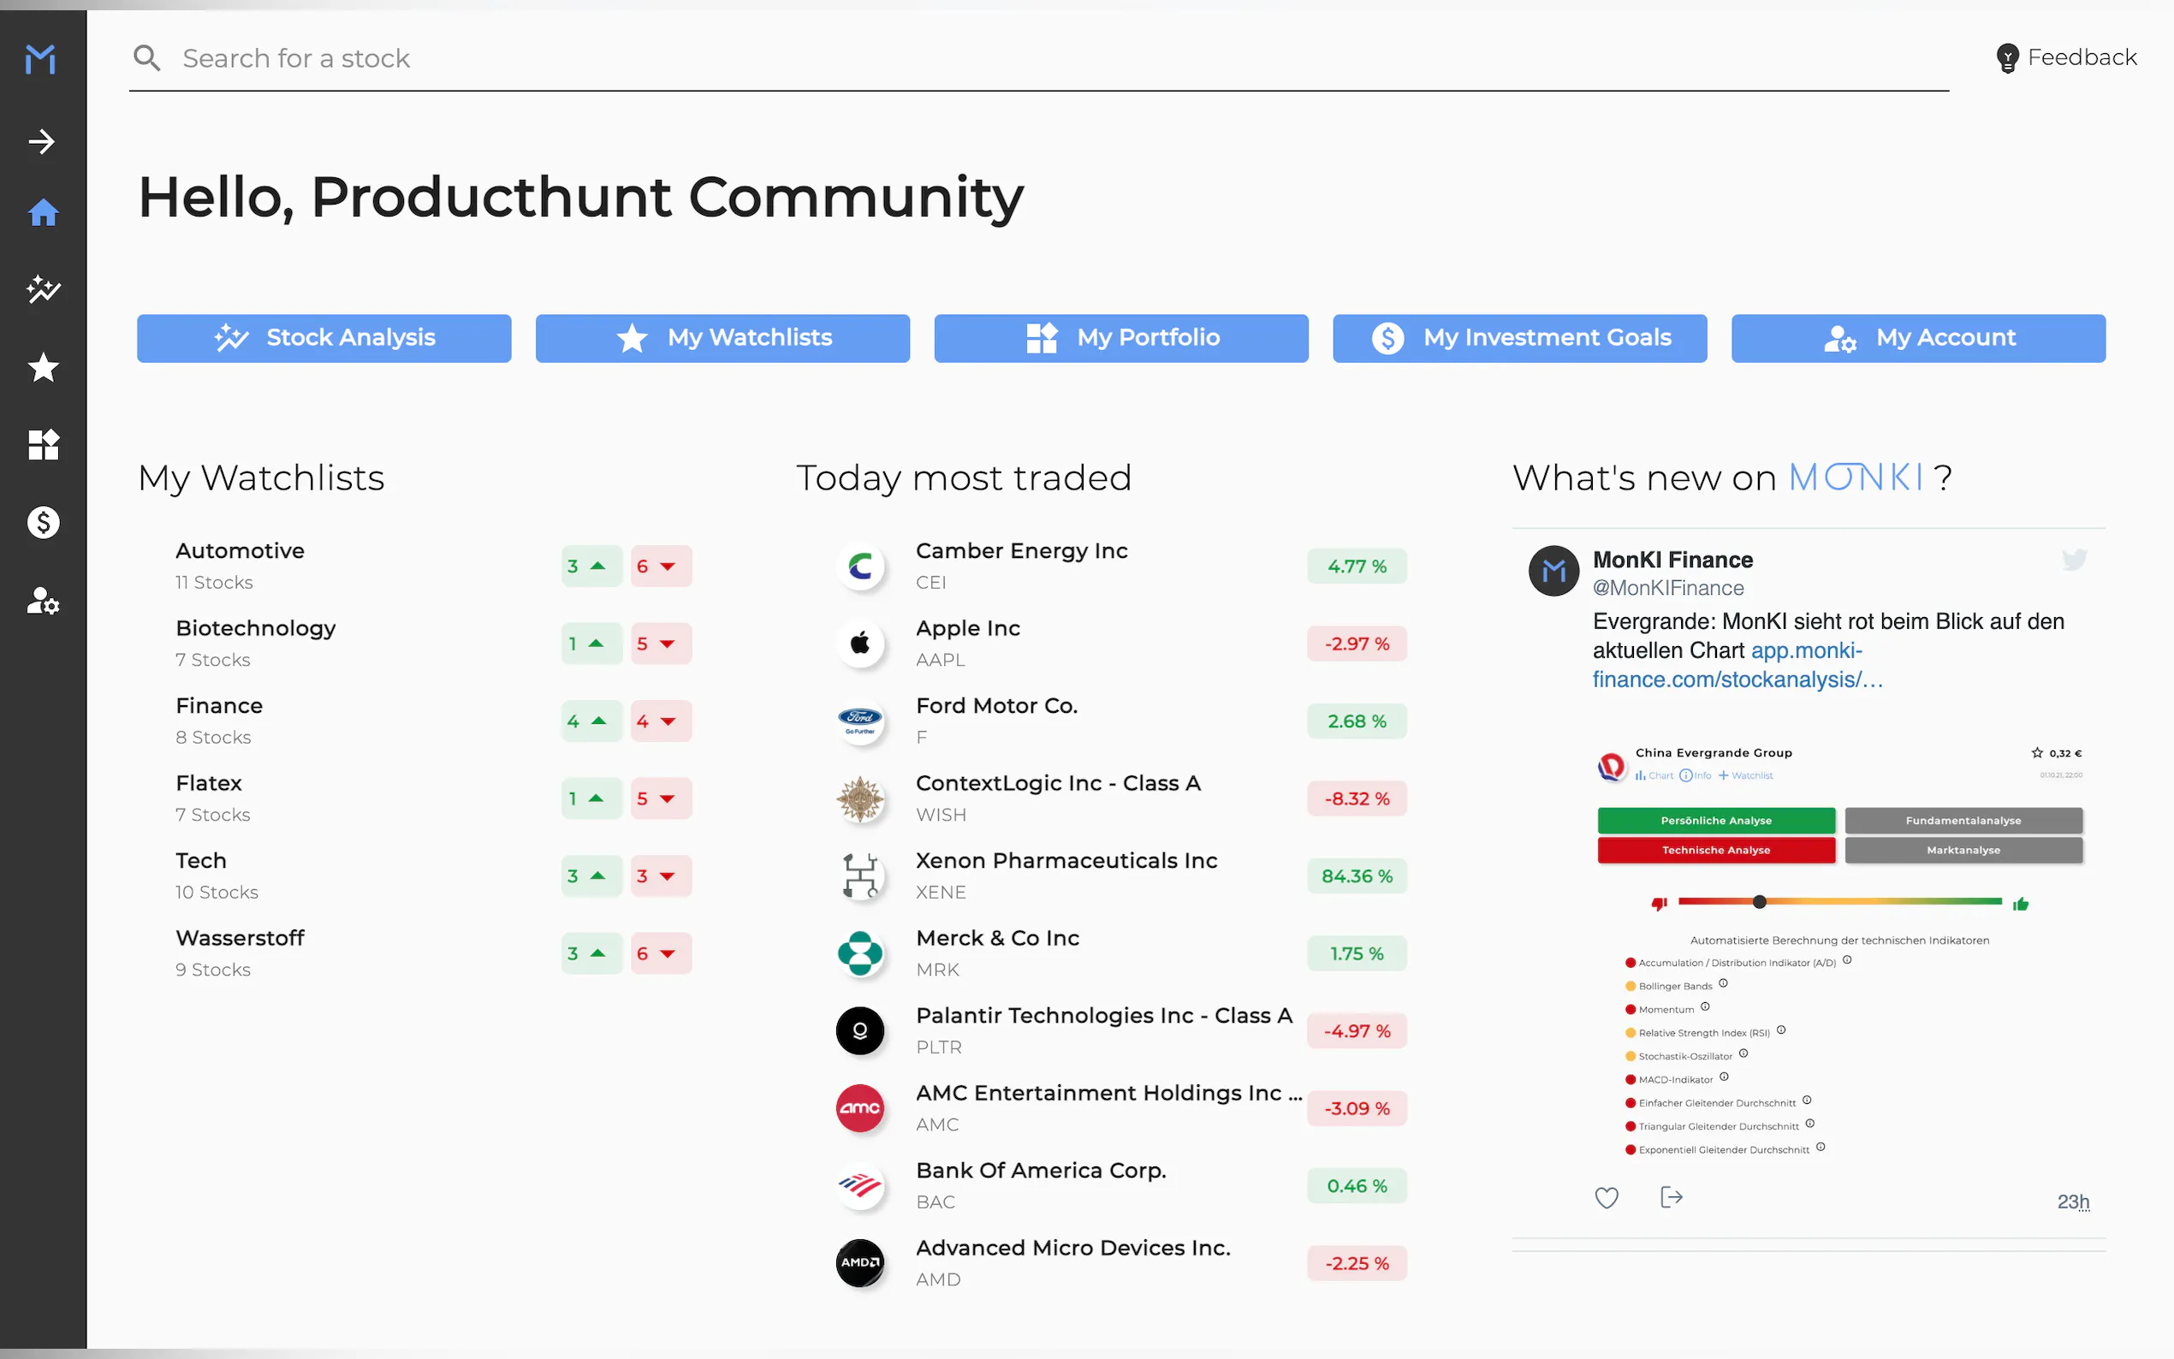Image resolution: width=2174 pixels, height=1359 pixels.
Task: Open Home from the sidebar house icon
Action: click(x=42, y=213)
